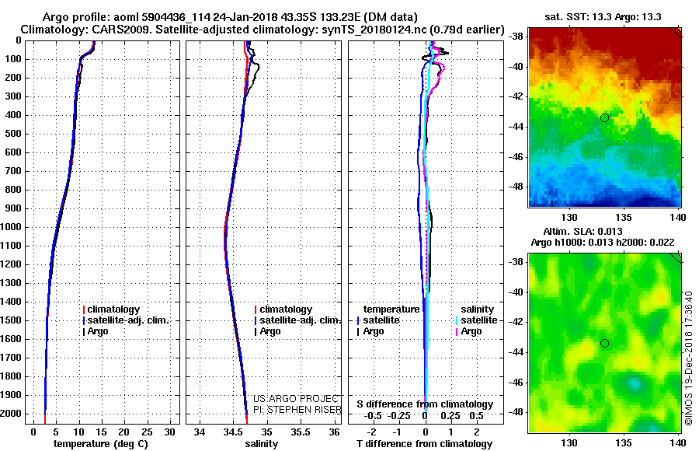Screen dimensions: 699x451
Task: Click 'S difference from climatology' label
Action: point(425,404)
